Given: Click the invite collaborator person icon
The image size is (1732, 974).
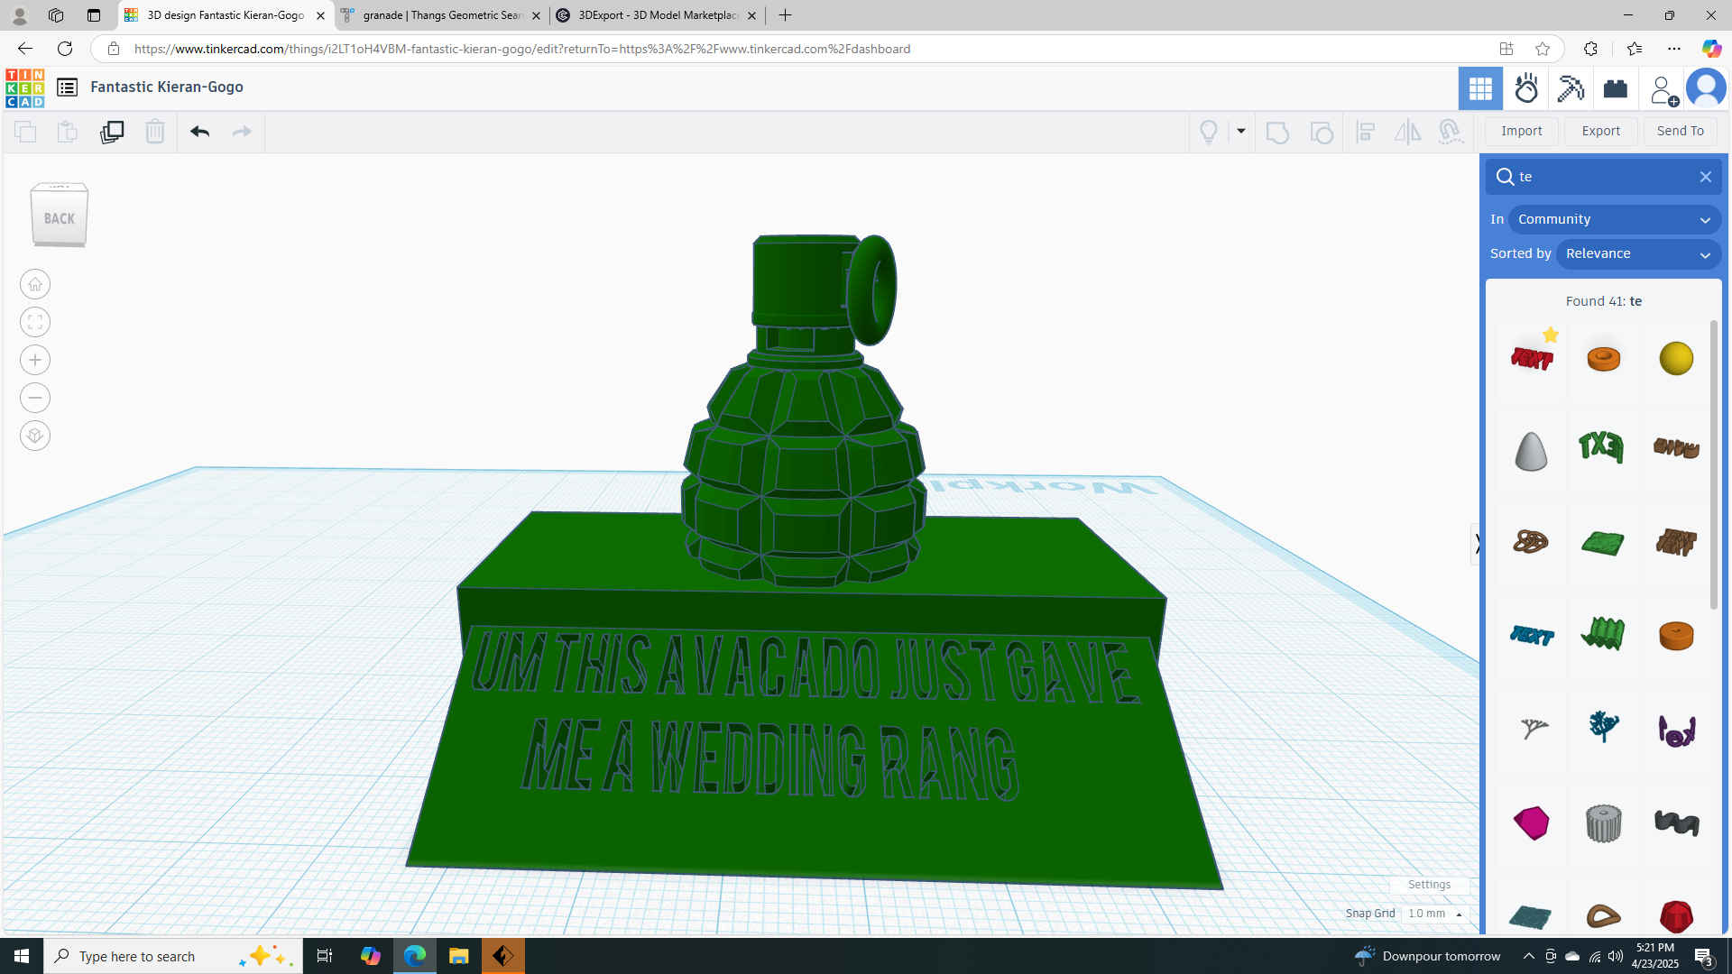Looking at the screenshot, I should click(x=1663, y=89).
